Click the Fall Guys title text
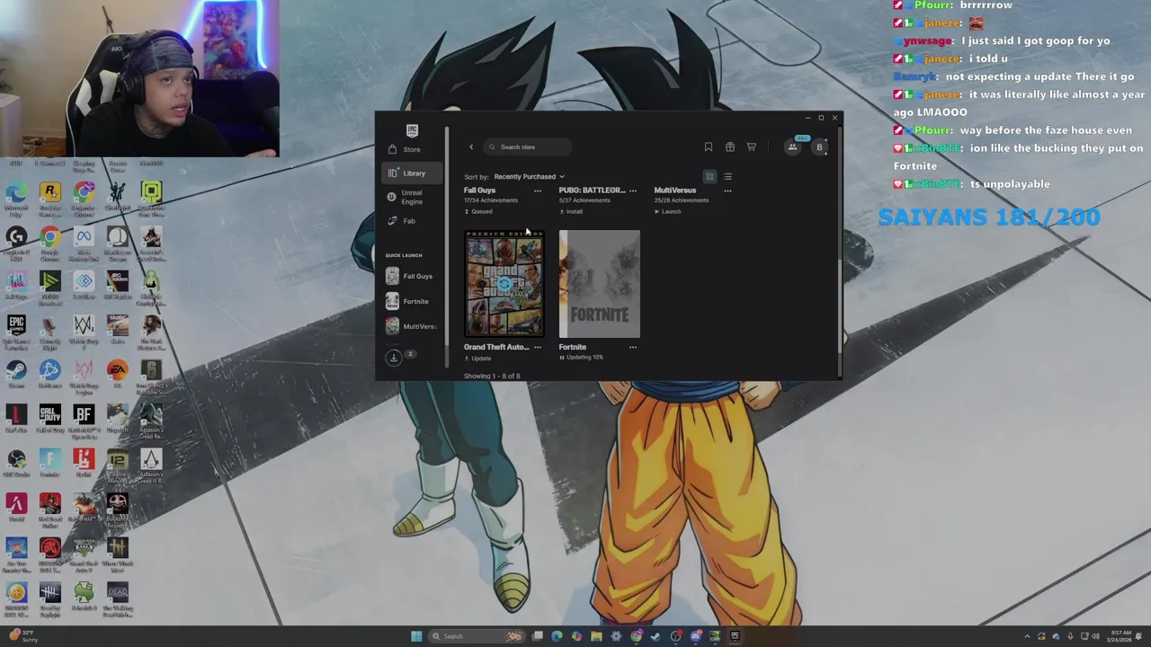Image resolution: width=1151 pixels, height=647 pixels. [x=479, y=191]
